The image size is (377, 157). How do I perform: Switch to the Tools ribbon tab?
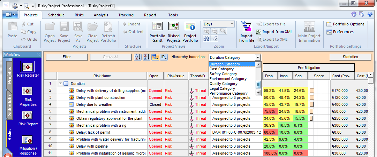(173, 15)
